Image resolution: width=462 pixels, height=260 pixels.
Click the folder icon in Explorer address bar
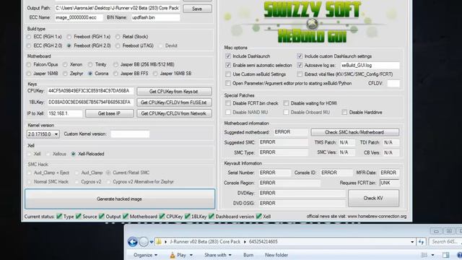(159, 242)
